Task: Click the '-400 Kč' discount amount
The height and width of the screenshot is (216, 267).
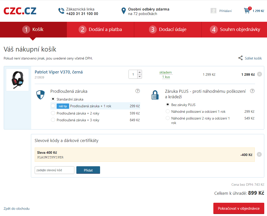Action: coord(246,155)
